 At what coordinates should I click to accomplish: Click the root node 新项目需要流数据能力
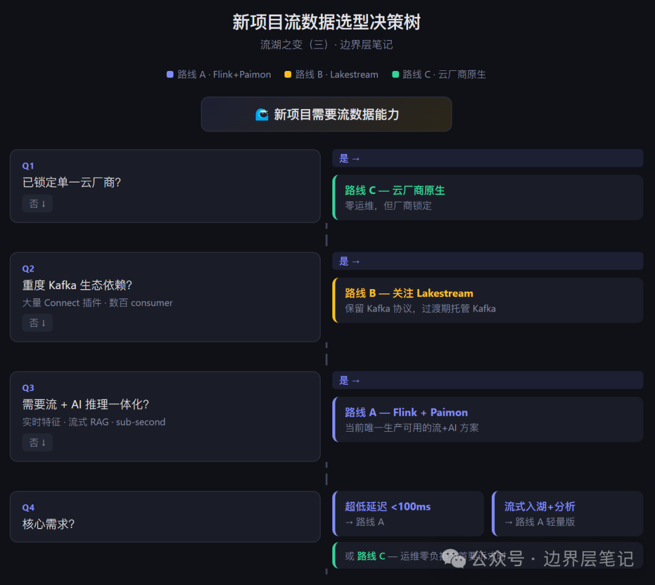tap(326, 115)
